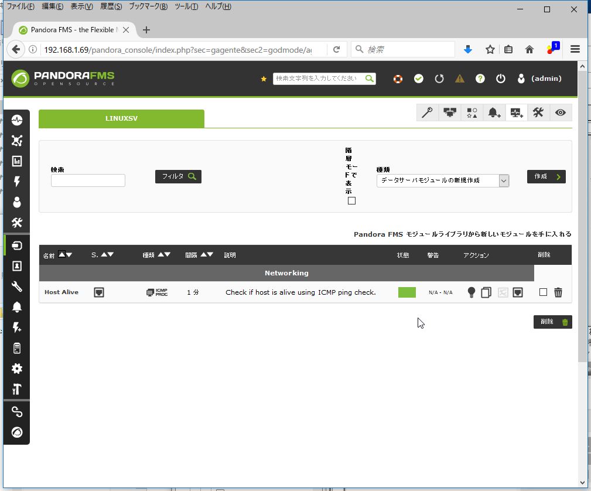
Task: Click the green checkmark status icon
Action: point(418,79)
